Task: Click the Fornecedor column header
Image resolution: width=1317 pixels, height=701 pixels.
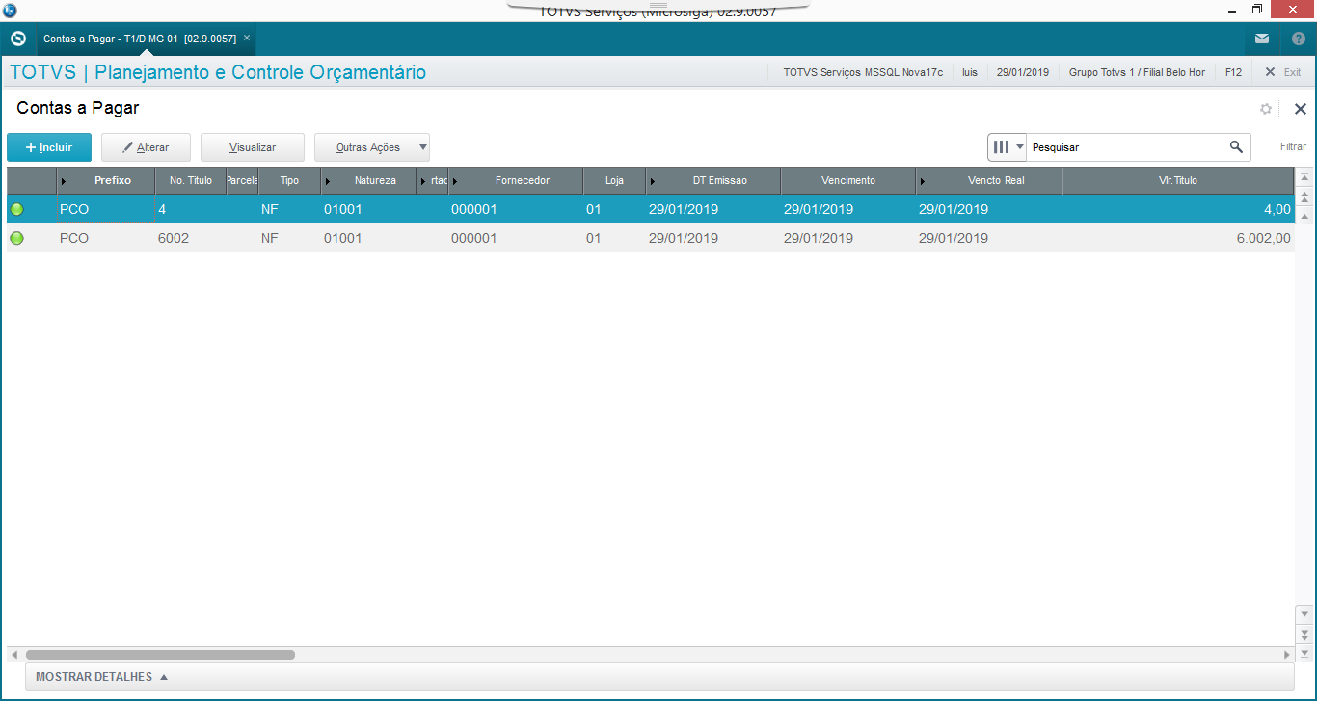Action: tap(516, 180)
